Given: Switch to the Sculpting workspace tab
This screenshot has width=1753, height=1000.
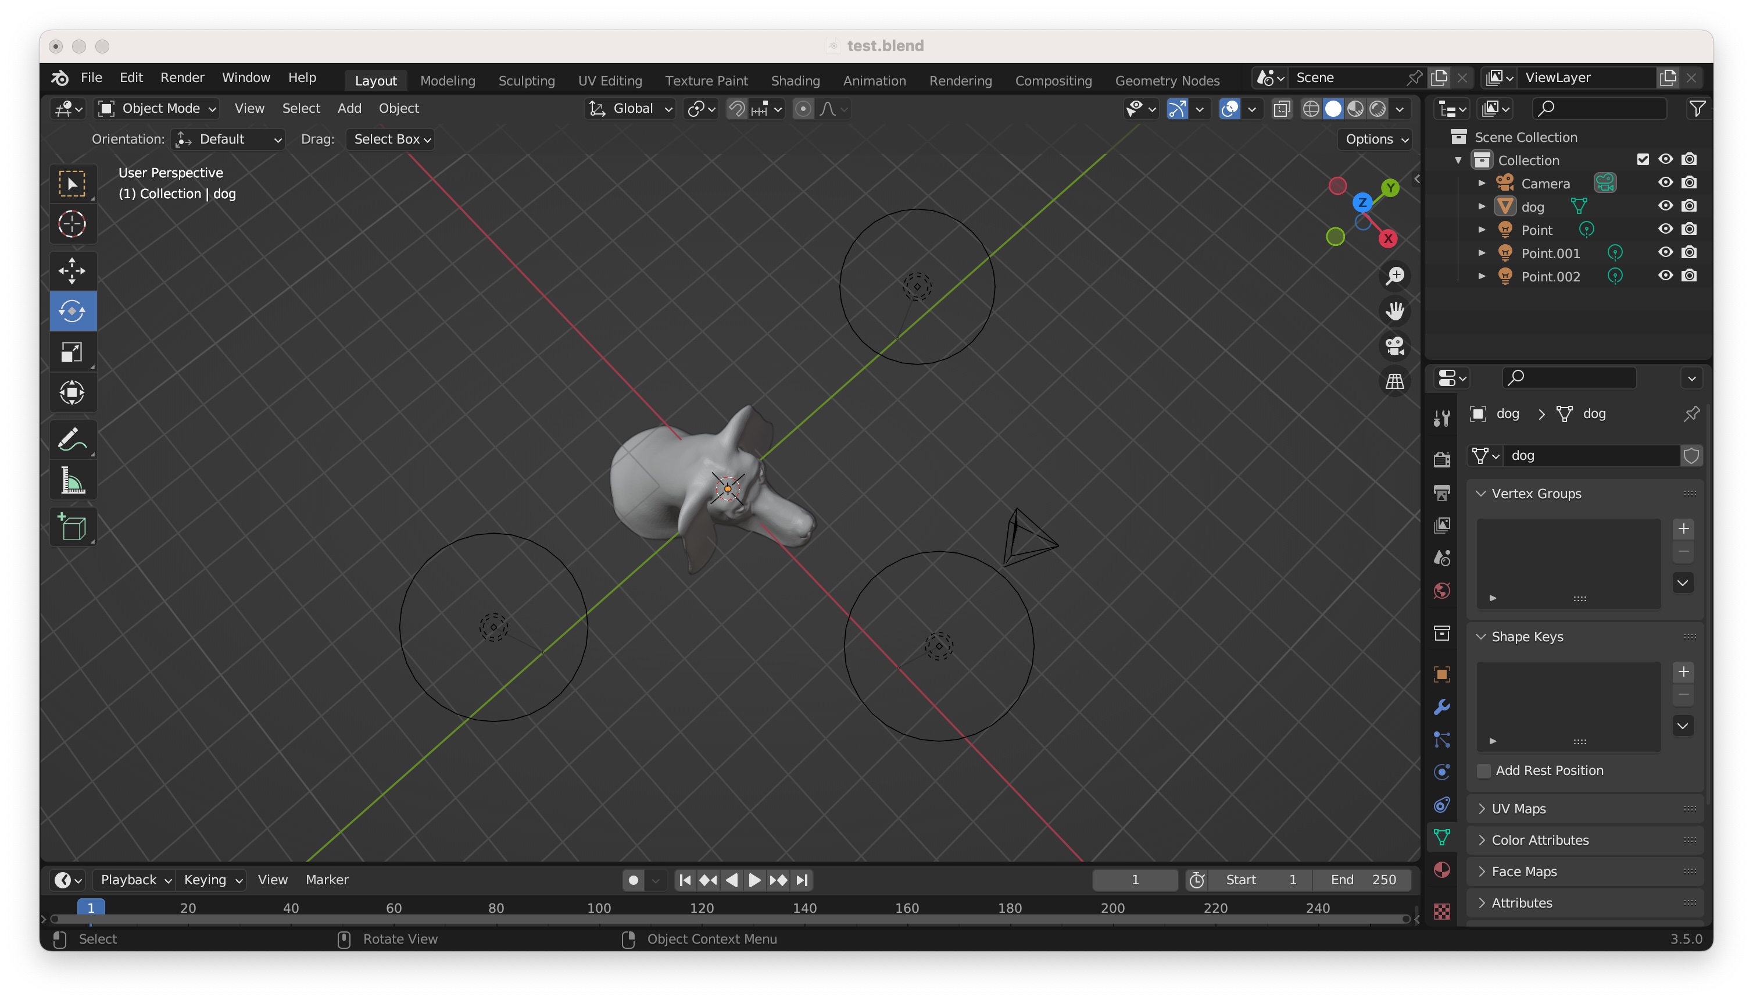Looking at the screenshot, I should [526, 80].
